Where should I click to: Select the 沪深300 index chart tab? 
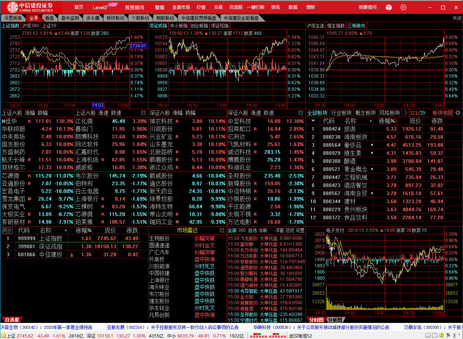[x=30, y=26]
